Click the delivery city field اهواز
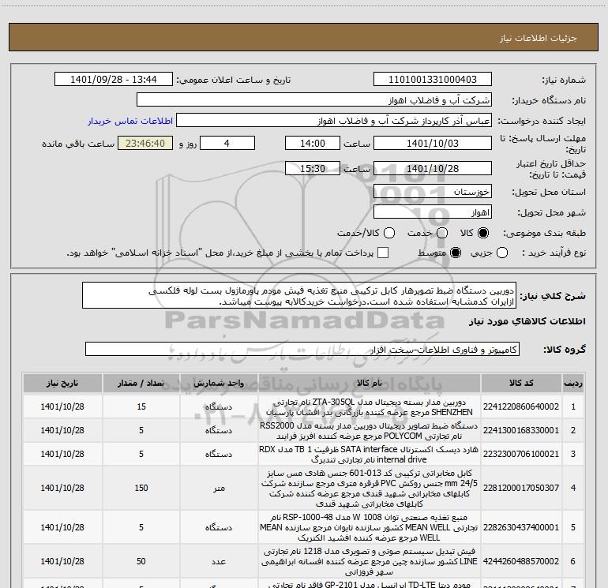The image size is (608, 588). click(x=433, y=212)
